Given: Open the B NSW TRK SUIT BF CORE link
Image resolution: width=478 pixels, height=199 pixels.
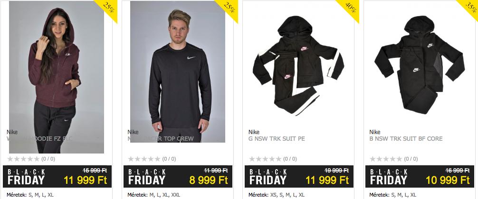Looking at the screenshot, I should coord(406,139).
